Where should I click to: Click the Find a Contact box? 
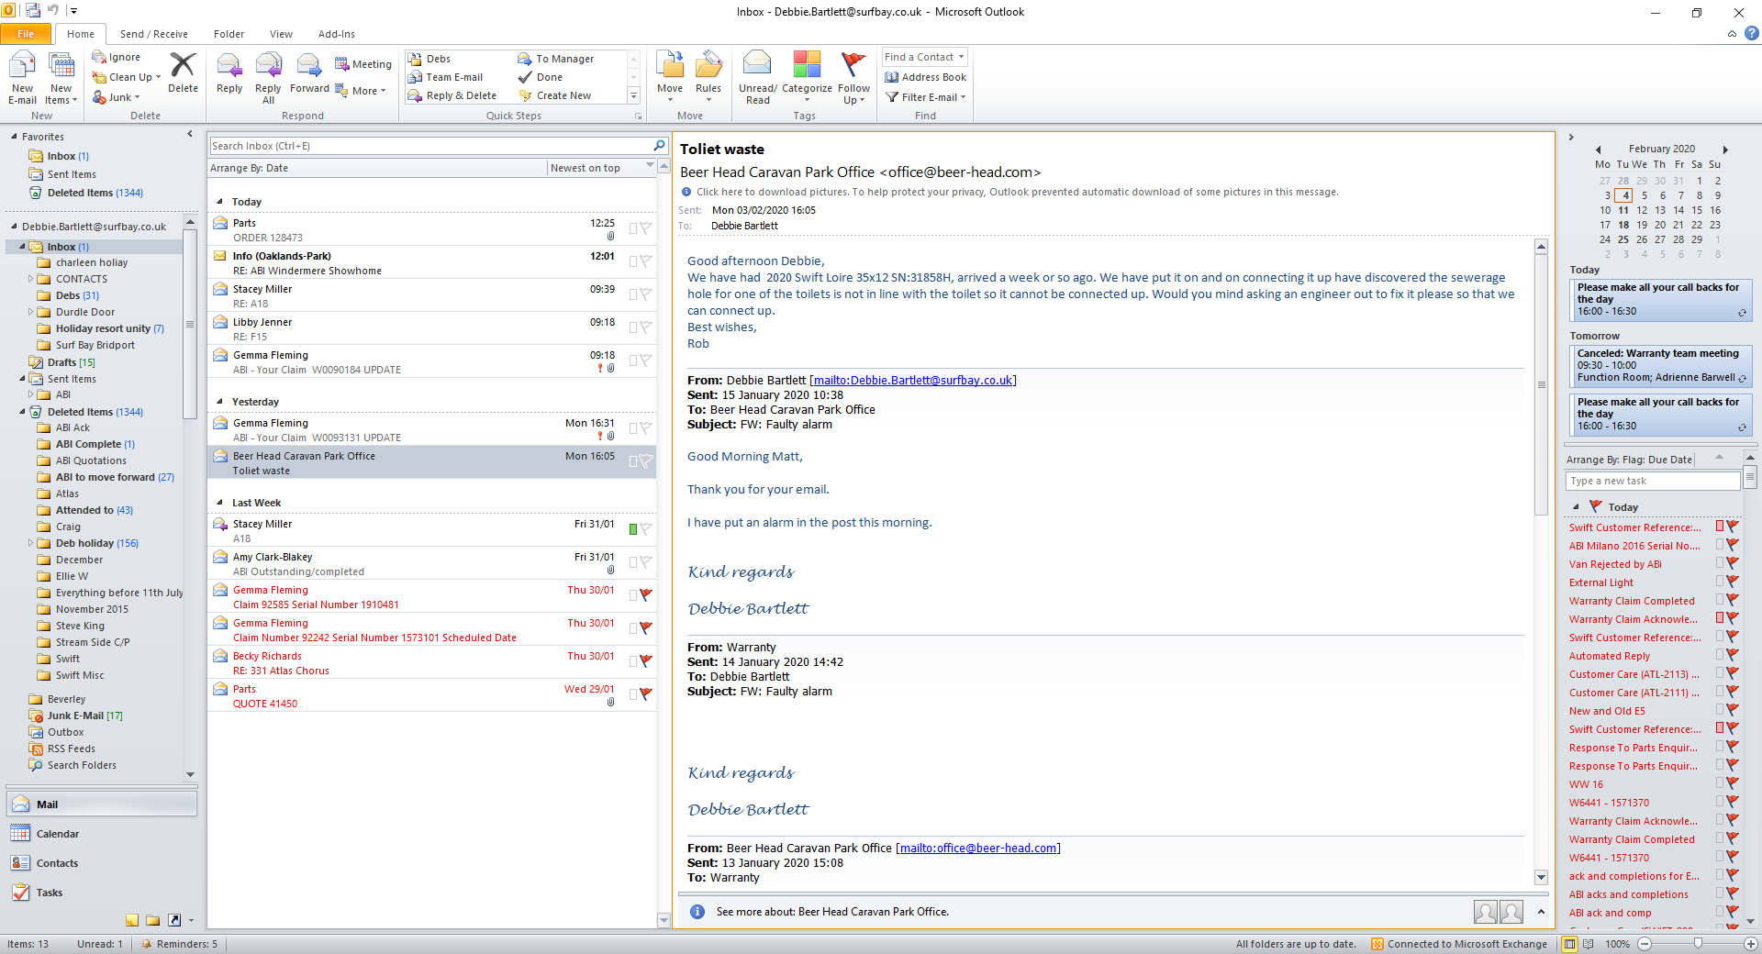point(924,57)
